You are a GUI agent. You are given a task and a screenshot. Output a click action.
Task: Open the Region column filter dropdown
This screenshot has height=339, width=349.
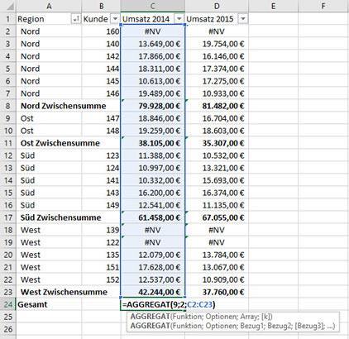(76, 19)
